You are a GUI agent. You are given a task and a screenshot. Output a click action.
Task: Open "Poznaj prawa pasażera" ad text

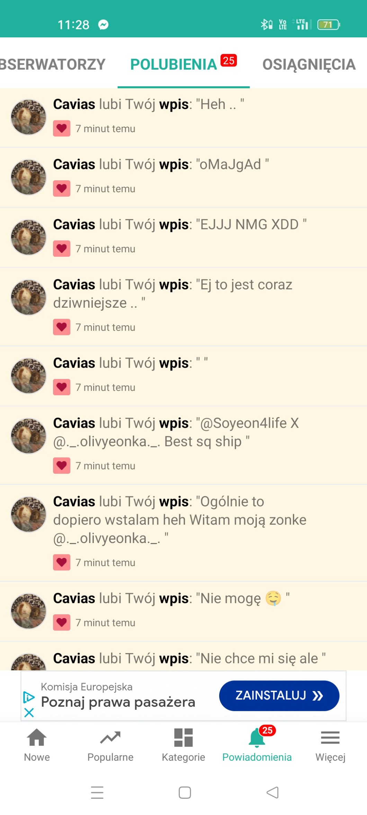tap(118, 702)
